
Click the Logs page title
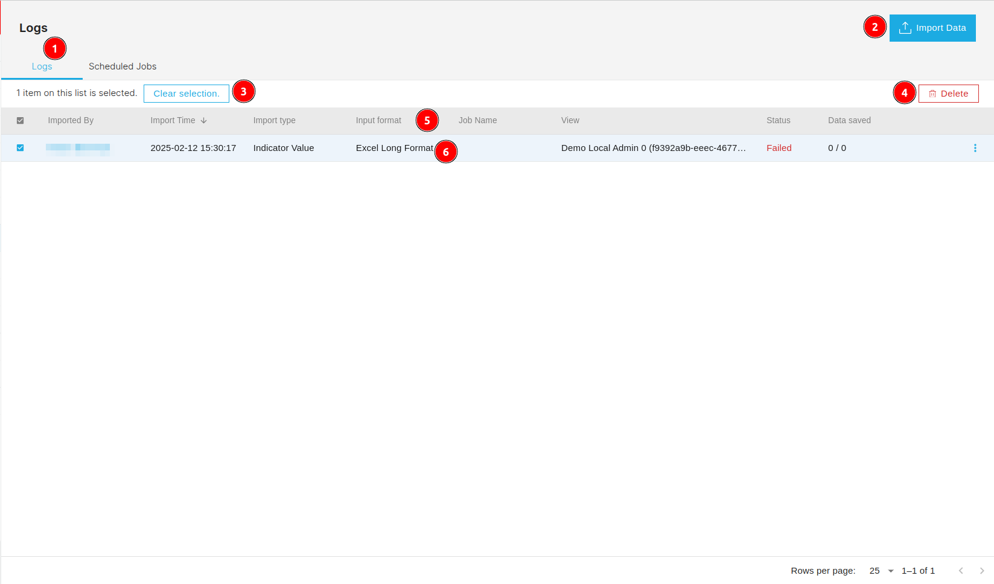tap(33, 28)
